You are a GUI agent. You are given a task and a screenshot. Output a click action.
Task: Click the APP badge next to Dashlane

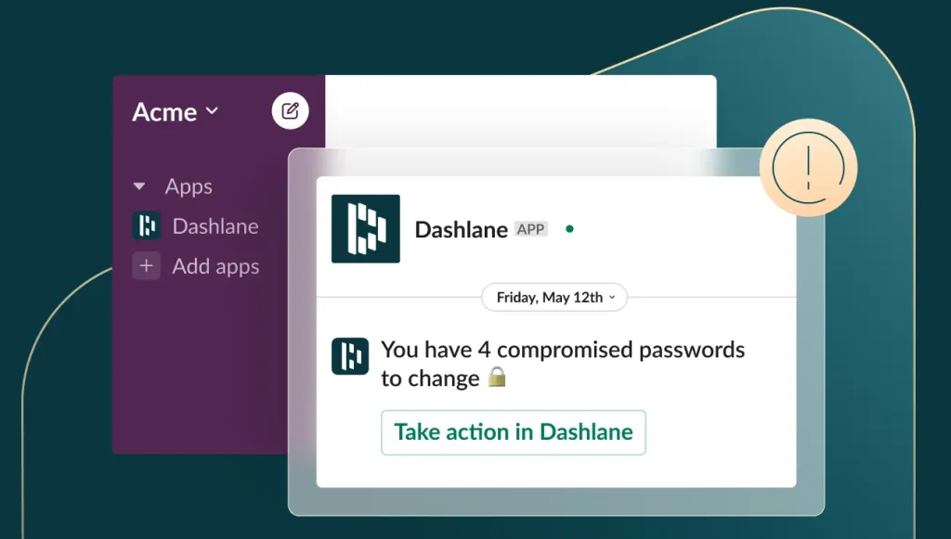530,229
